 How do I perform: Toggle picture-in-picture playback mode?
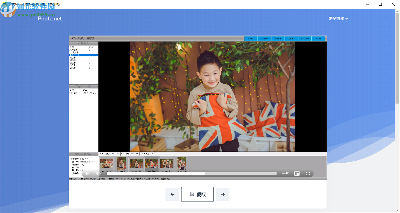297,173
